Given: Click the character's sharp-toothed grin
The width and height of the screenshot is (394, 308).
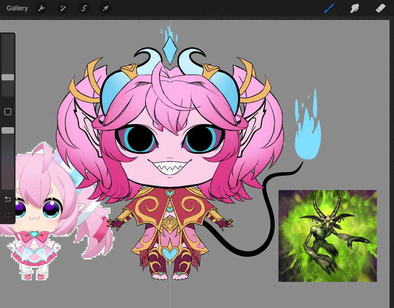Looking at the screenshot, I should (x=170, y=168).
